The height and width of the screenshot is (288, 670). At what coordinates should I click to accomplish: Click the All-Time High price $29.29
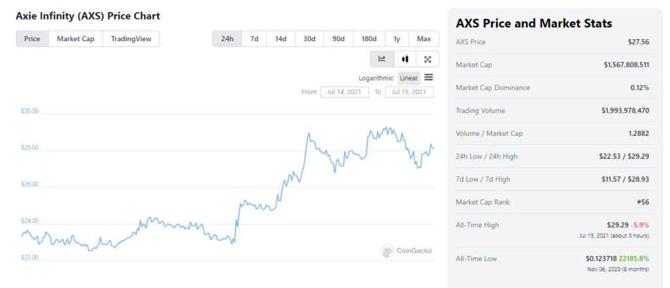coord(618,225)
